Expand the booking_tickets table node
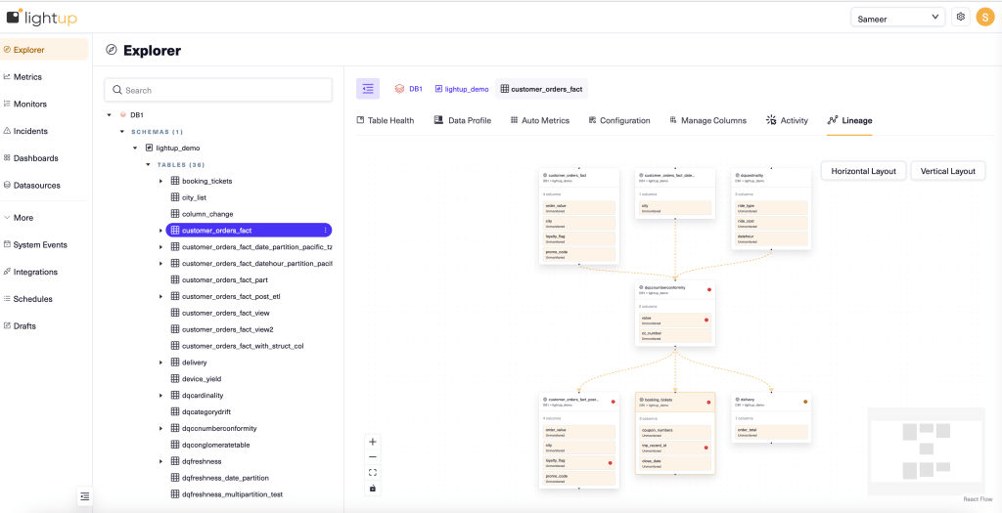The height and width of the screenshot is (513, 1002). 161,181
